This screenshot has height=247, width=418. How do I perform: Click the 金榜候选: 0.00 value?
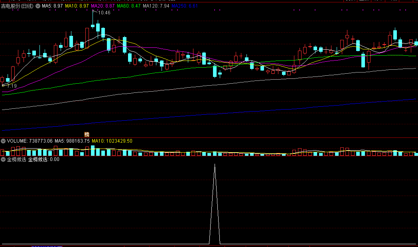44,159
